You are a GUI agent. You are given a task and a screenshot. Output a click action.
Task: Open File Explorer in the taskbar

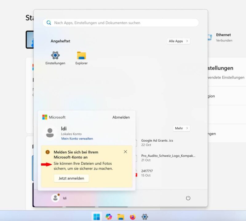coord(121,217)
